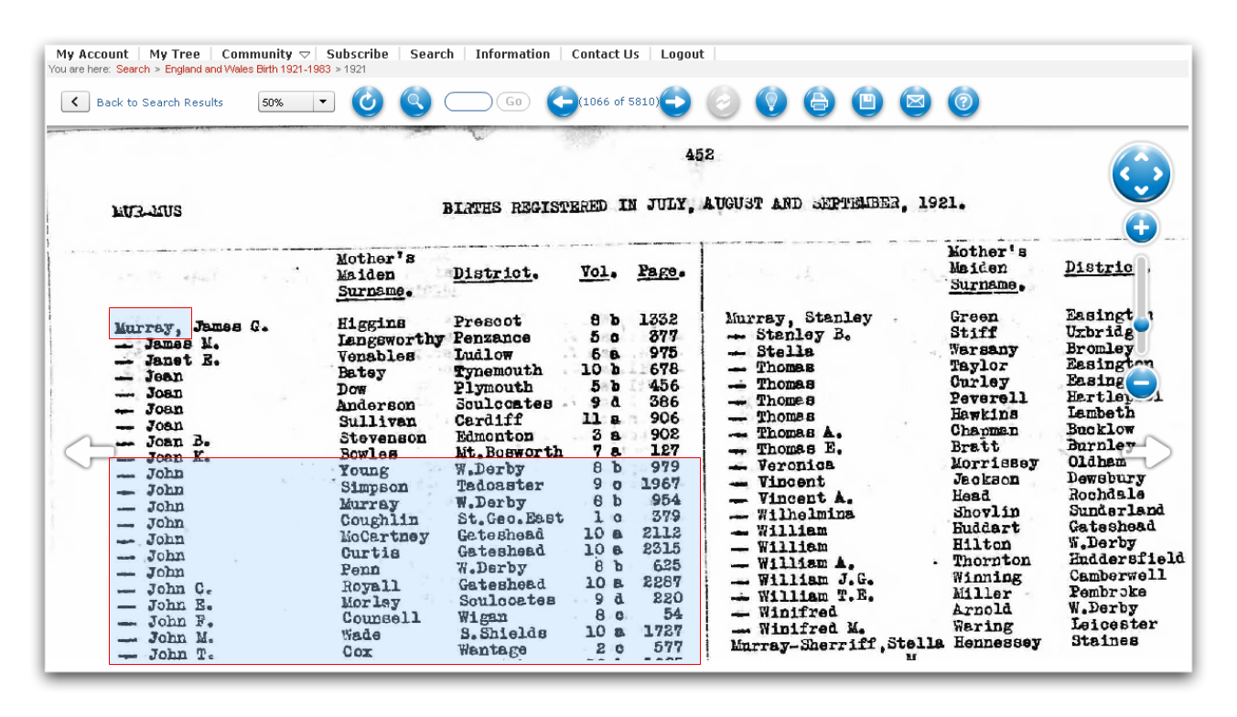
Task: Click the page number input field
Action: [468, 102]
